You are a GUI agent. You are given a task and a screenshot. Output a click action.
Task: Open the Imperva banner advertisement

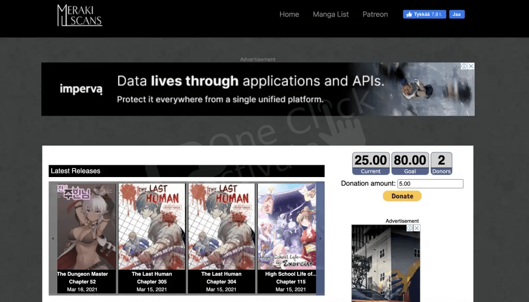point(258,89)
